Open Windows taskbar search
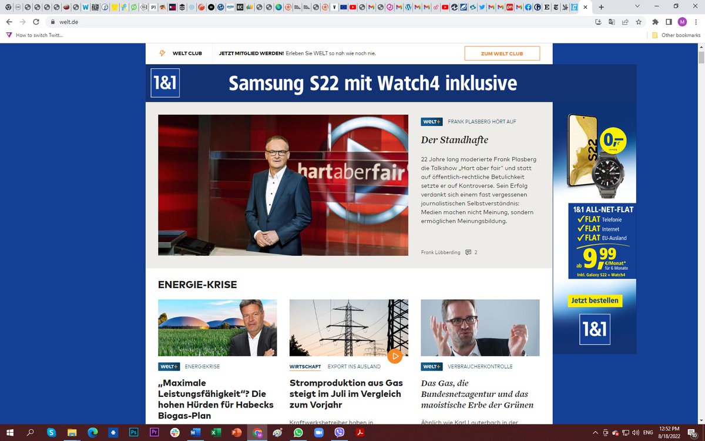Viewport: 705px width, 441px height. [31, 432]
